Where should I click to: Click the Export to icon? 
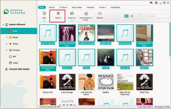click(x=72, y=13)
